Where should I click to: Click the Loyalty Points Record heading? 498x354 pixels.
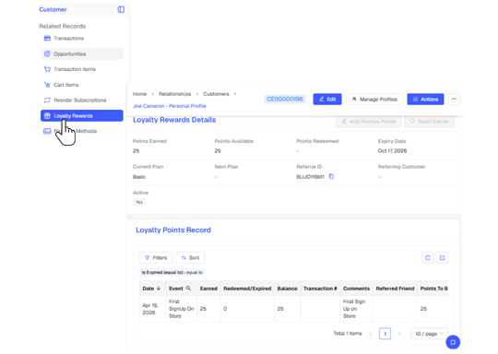[173, 230]
